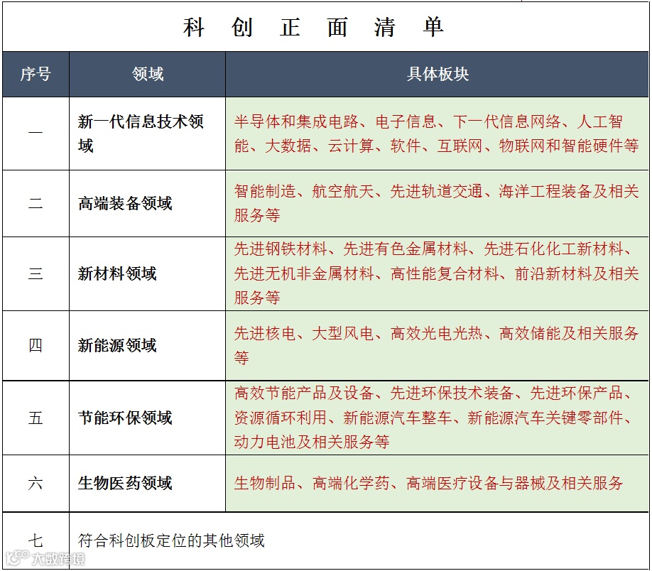Select serial number 三 cell
The width and height of the screenshot is (652, 571).
tap(36, 273)
